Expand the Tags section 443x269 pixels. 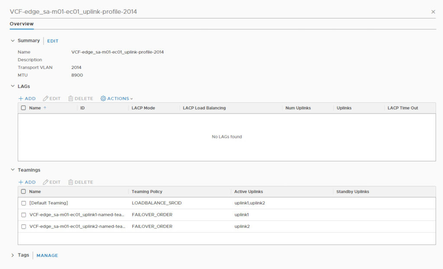(13, 255)
